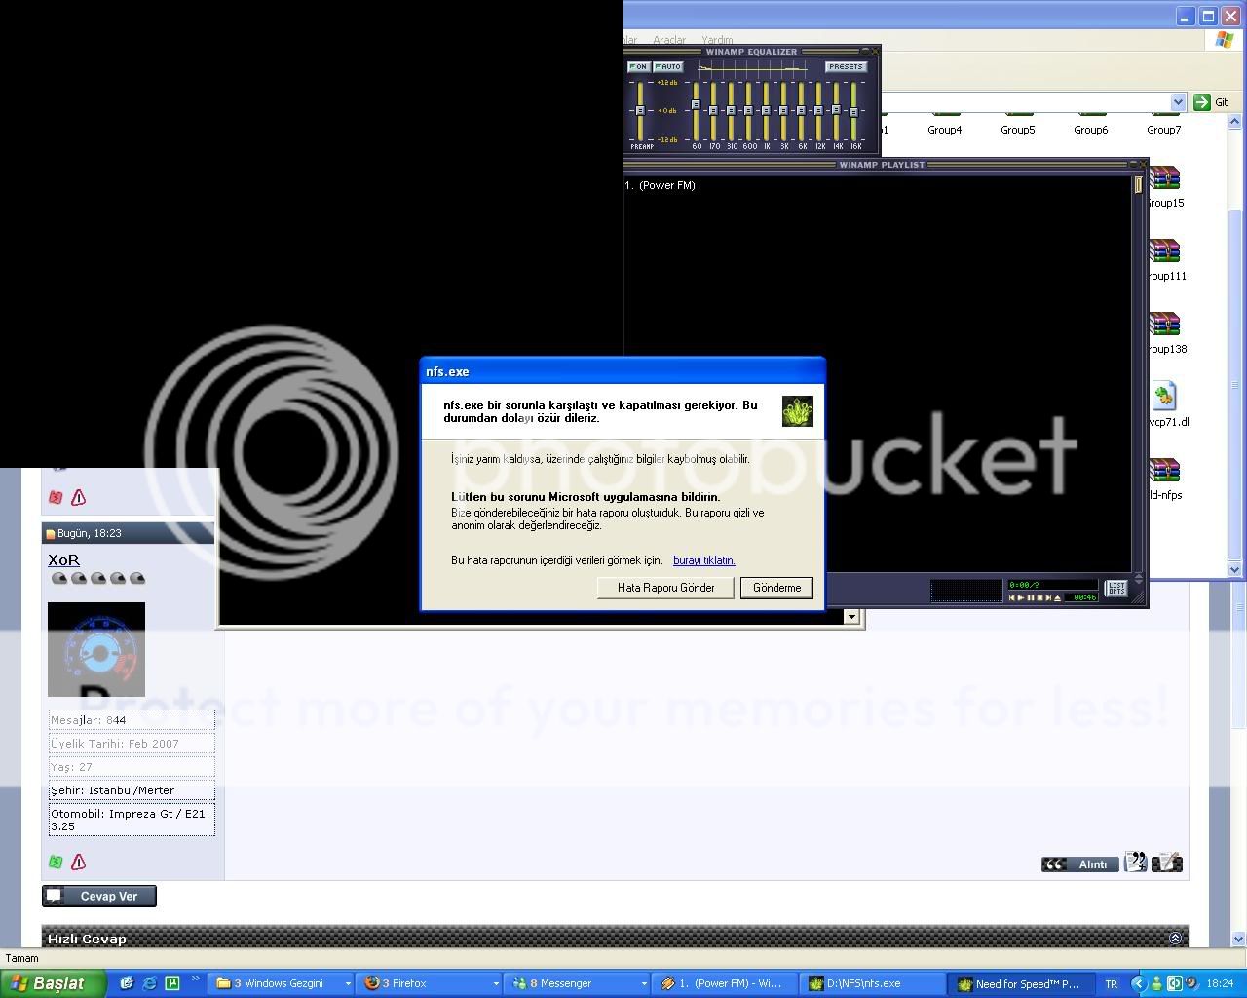Select the Group15 archive file
Screen dimensions: 1247x998
(1165, 187)
